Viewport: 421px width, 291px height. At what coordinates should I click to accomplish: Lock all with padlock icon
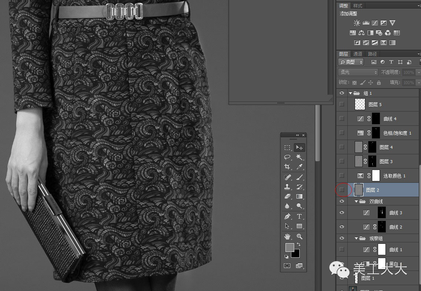click(x=379, y=83)
